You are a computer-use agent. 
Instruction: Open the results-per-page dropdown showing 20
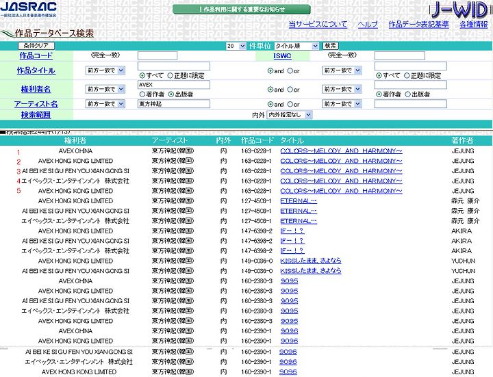pyautogui.click(x=236, y=46)
